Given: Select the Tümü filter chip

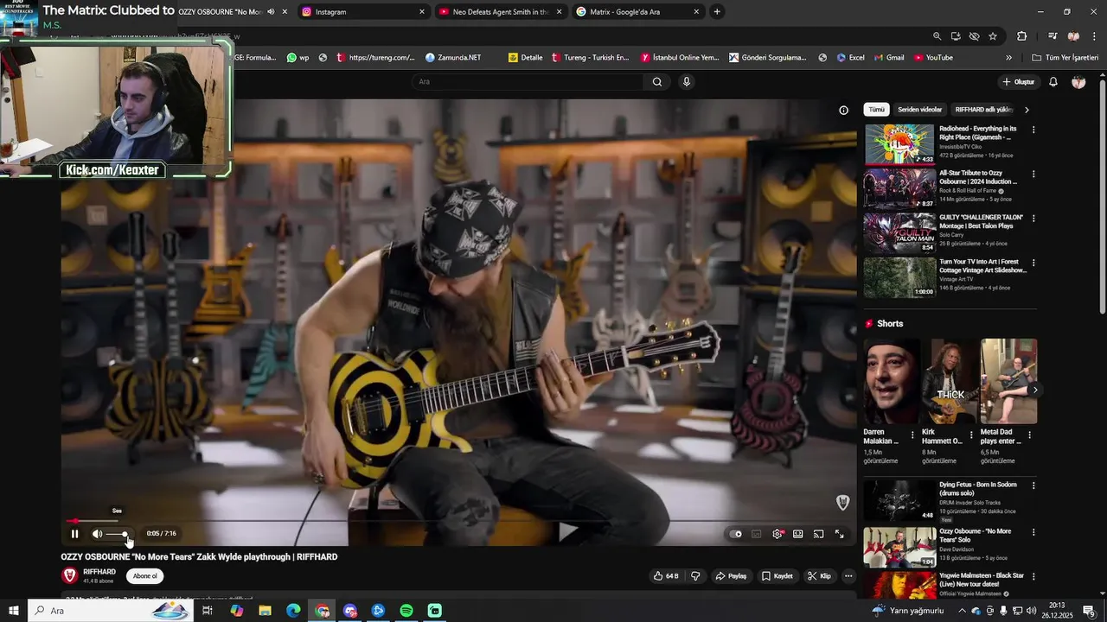Looking at the screenshot, I should tap(876, 110).
